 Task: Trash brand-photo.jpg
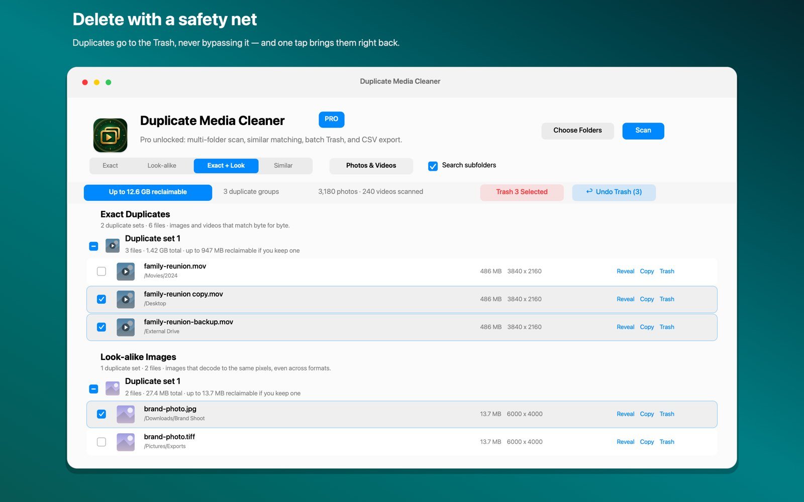(x=667, y=414)
